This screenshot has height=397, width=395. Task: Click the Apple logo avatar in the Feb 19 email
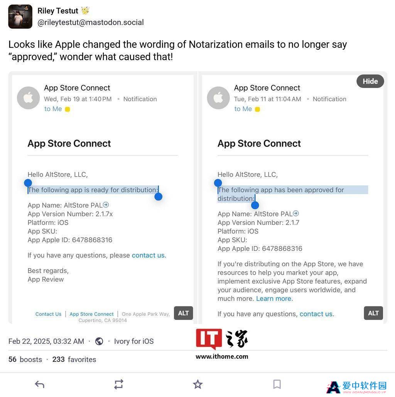click(29, 98)
